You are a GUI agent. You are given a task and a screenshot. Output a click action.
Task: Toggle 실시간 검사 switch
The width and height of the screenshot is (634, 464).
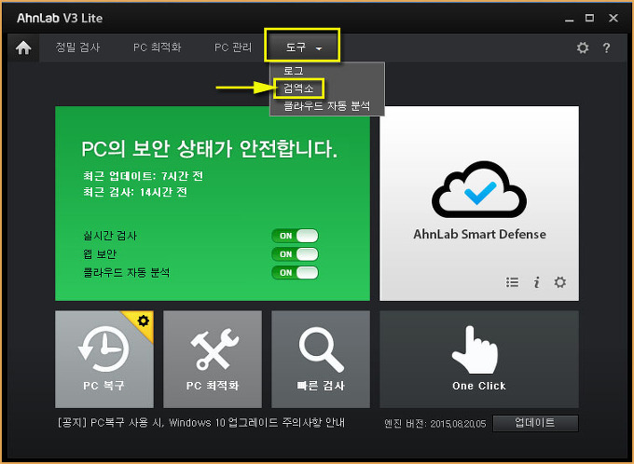pyautogui.click(x=296, y=236)
